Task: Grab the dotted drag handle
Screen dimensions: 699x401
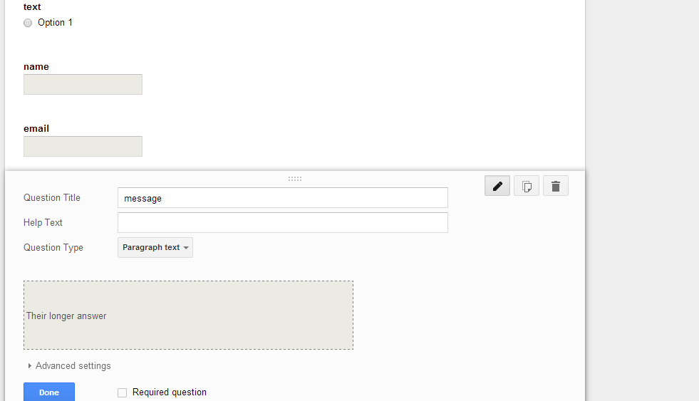Action: [295, 179]
